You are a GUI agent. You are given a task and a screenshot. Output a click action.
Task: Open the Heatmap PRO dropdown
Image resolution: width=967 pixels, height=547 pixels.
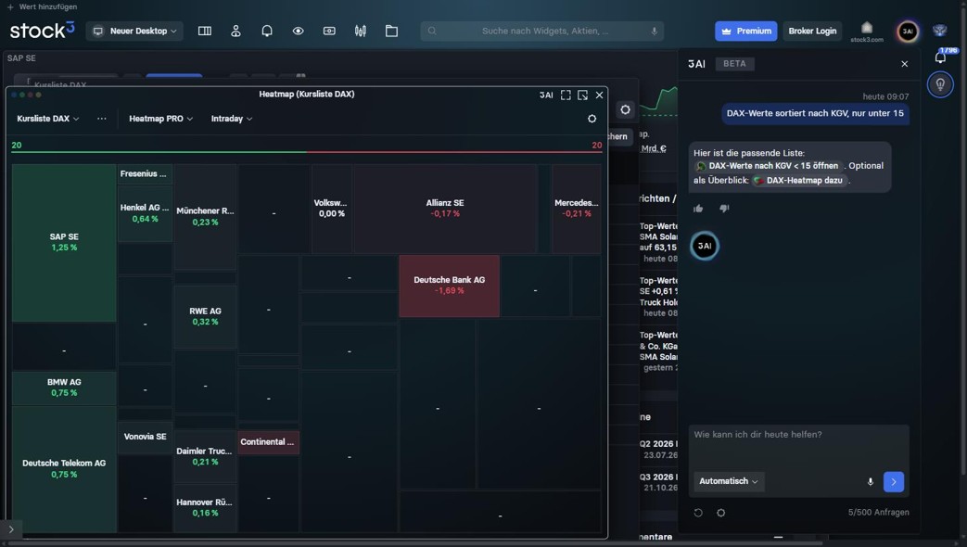[161, 119]
